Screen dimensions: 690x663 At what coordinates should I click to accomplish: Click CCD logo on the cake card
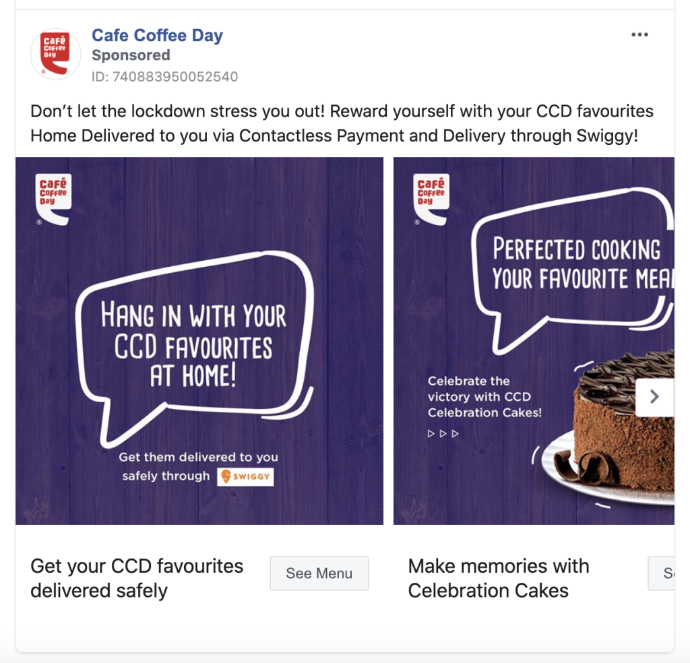point(431,198)
